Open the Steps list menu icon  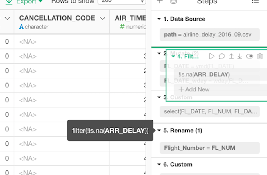click(255, 2)
